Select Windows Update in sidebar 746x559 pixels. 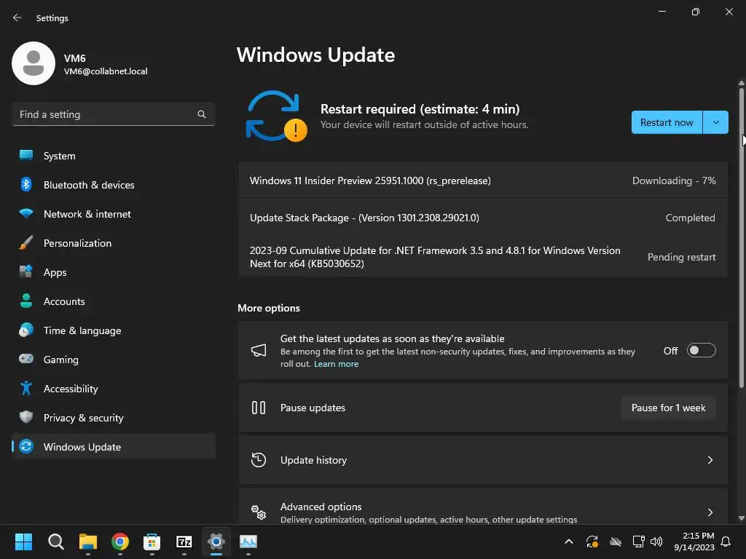click(x=113, y=447)
